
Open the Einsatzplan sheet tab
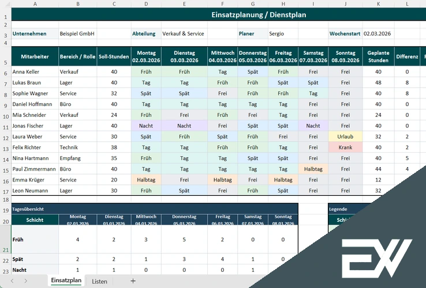point(66,281)
